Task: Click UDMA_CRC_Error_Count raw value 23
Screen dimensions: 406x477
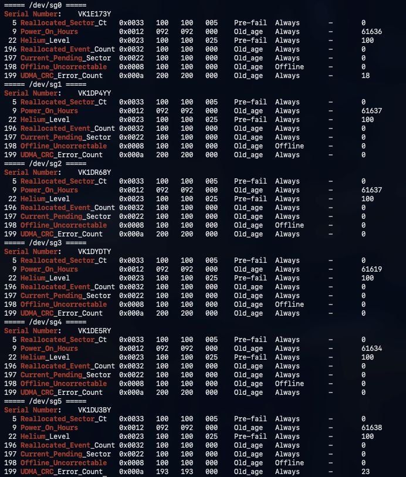Action: tap(366, 472)
